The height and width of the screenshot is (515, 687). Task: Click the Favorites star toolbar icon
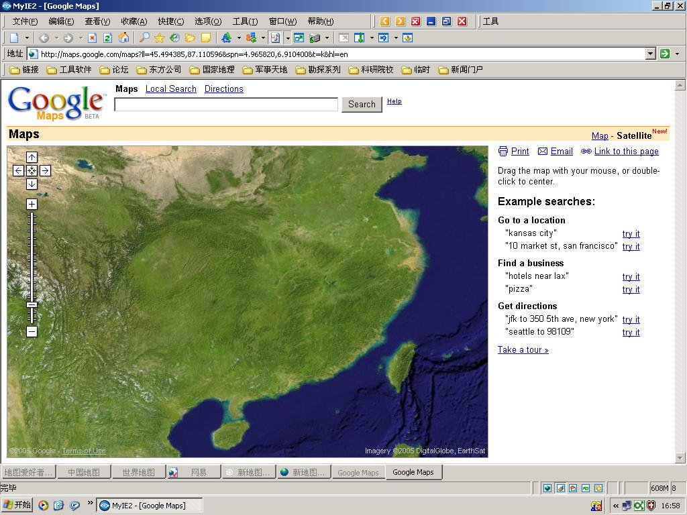pyautogui.click(x=159, y=38)
